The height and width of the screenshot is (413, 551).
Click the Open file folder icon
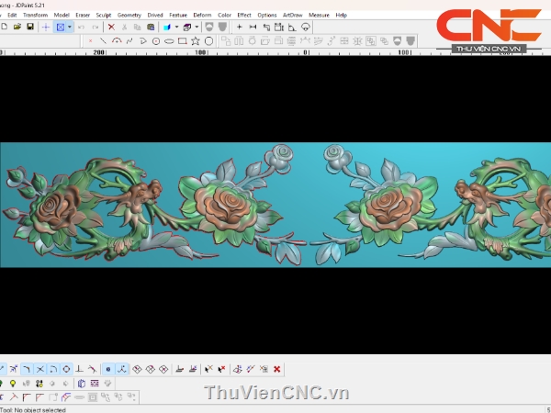tap(17, 28)
